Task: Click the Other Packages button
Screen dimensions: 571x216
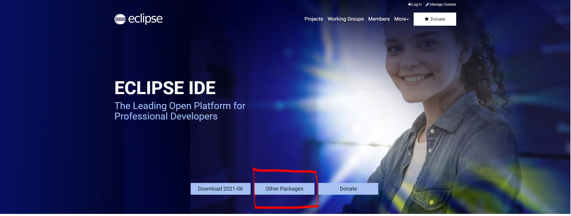Action: (x=284, y=189)
